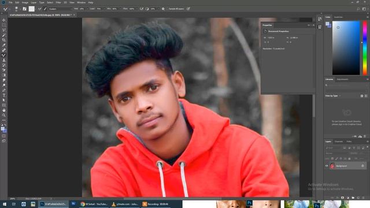This screenshot has height=208, width=370.
Task: Select the Pen tool
Action: click(4, 90)
